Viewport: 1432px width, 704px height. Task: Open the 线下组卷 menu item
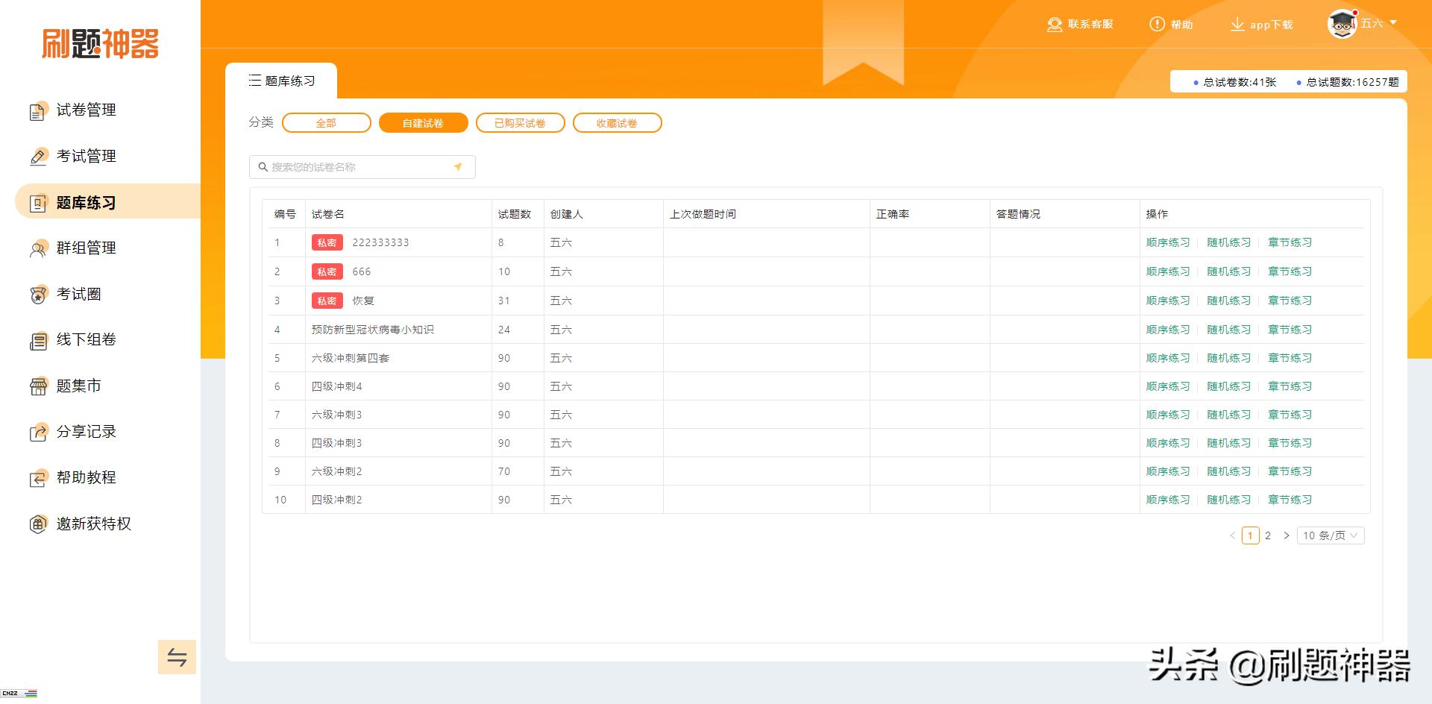[x=86, y=340]
